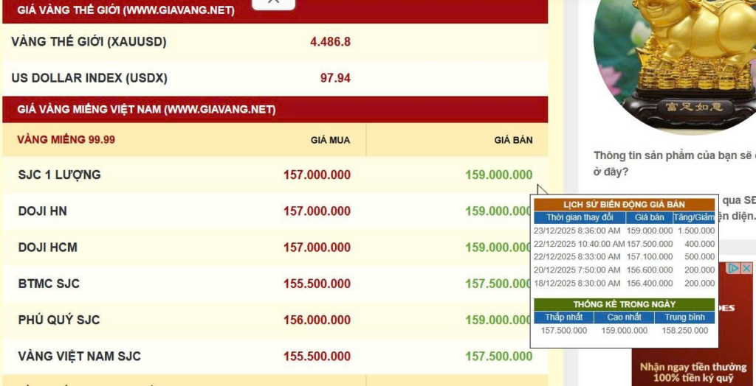Screen dimensions: 756x386
Task: Close the advertisement using its X icon
Action: click(747, 269)
